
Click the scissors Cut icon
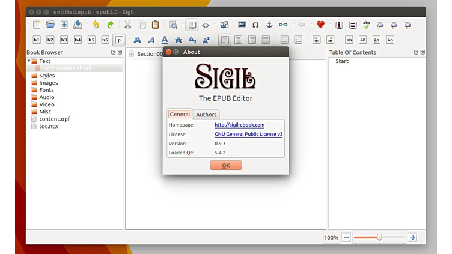[x=127, y=25]
